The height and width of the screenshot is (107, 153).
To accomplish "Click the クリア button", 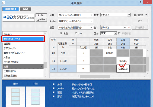I will 140,21.
